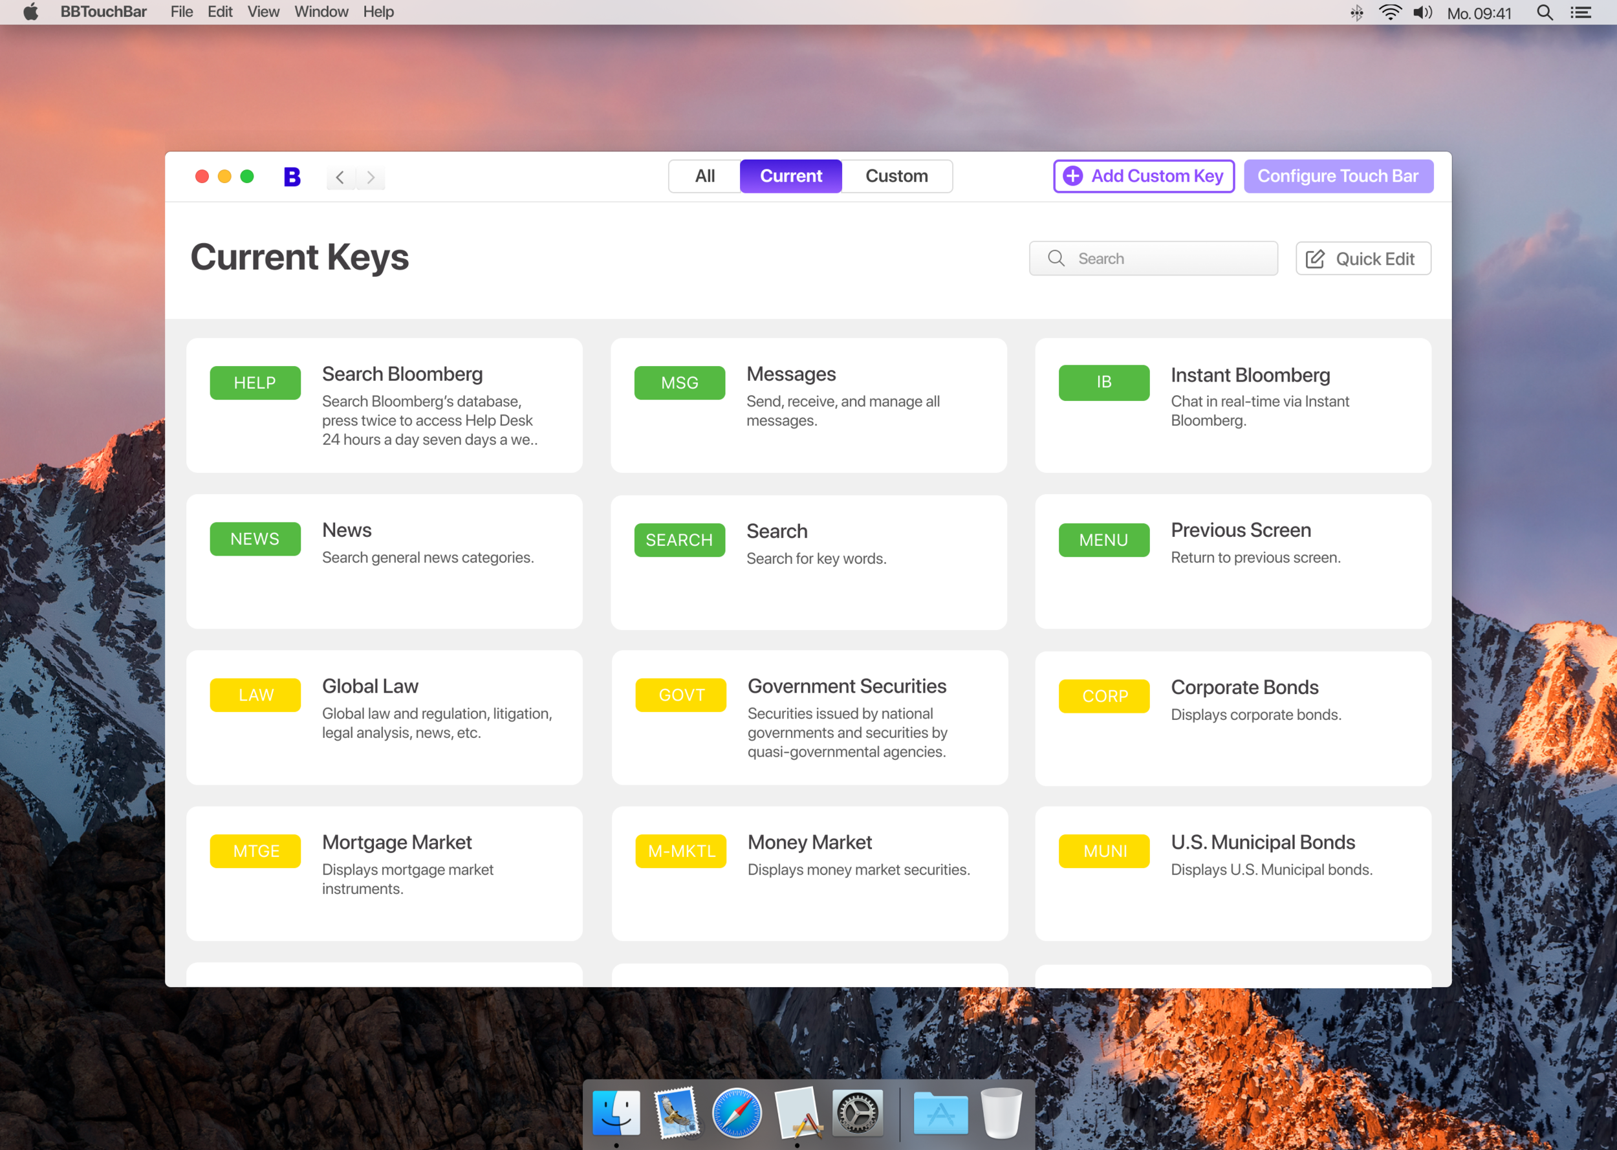Screen dimensions: 1617x1150
Task: Open the File menu
Action: (182, 12)
